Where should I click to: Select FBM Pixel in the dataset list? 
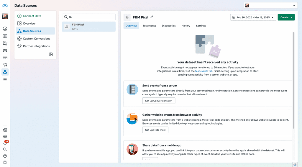tap(89, 27)
